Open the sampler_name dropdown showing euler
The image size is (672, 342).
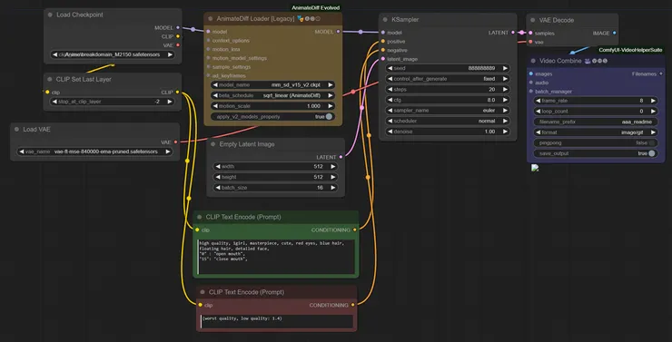click(x=448, y=111)
